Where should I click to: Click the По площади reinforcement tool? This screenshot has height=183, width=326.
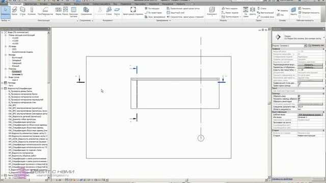[x=152, y=9]
